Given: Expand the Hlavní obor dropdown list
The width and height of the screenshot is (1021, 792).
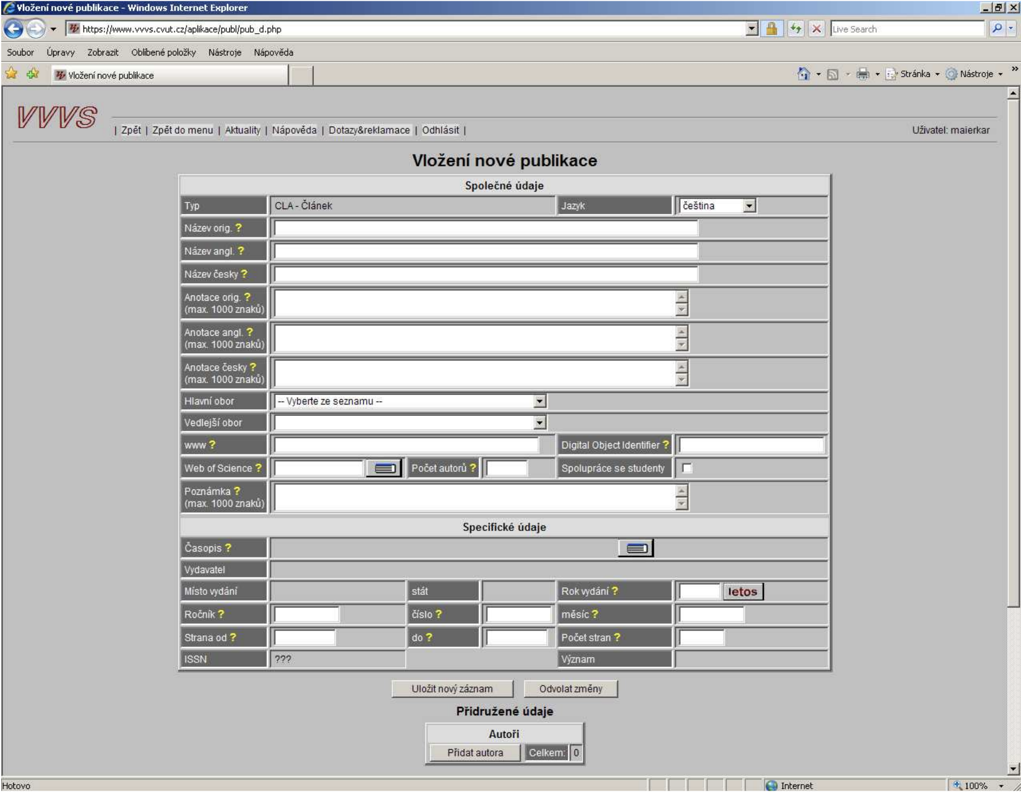Looking at the screenshot, I should 539,401.
